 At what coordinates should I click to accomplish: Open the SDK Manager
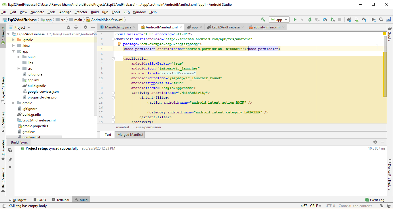coord(364,20)
